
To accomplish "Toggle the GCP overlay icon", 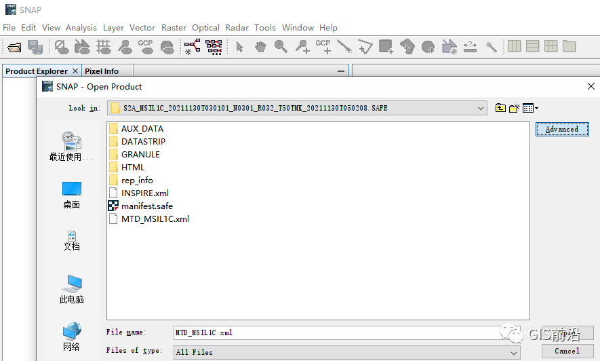I will tap(145, 47).
